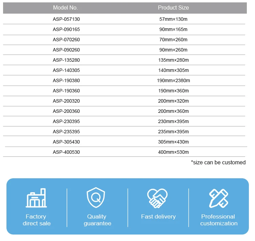Select model cell ASP-090260
The width and height of the screenshot is (255, 241).
coord(66,50)
